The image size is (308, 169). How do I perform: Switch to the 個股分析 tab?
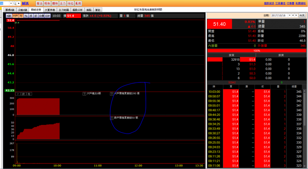tap(77, 10)
